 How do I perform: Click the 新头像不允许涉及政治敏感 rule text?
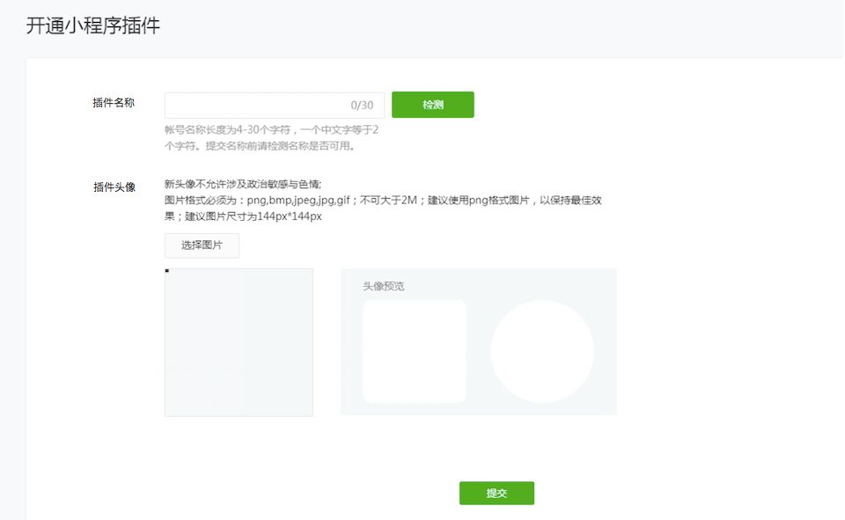tap(243, 184)
